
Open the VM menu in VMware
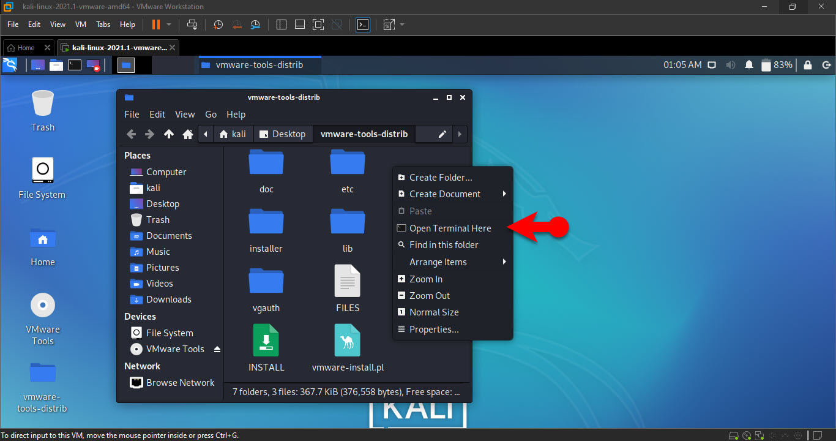[x=81, y=24]
